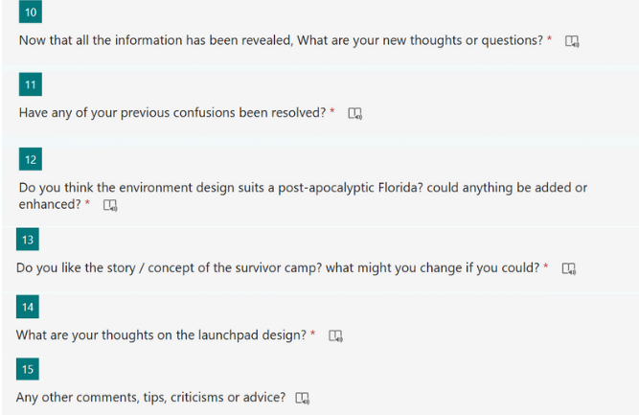Open Immersive Reader for question 10
Image resolution: width=639 pixels, height=415 pixels.
pos(572,41)
